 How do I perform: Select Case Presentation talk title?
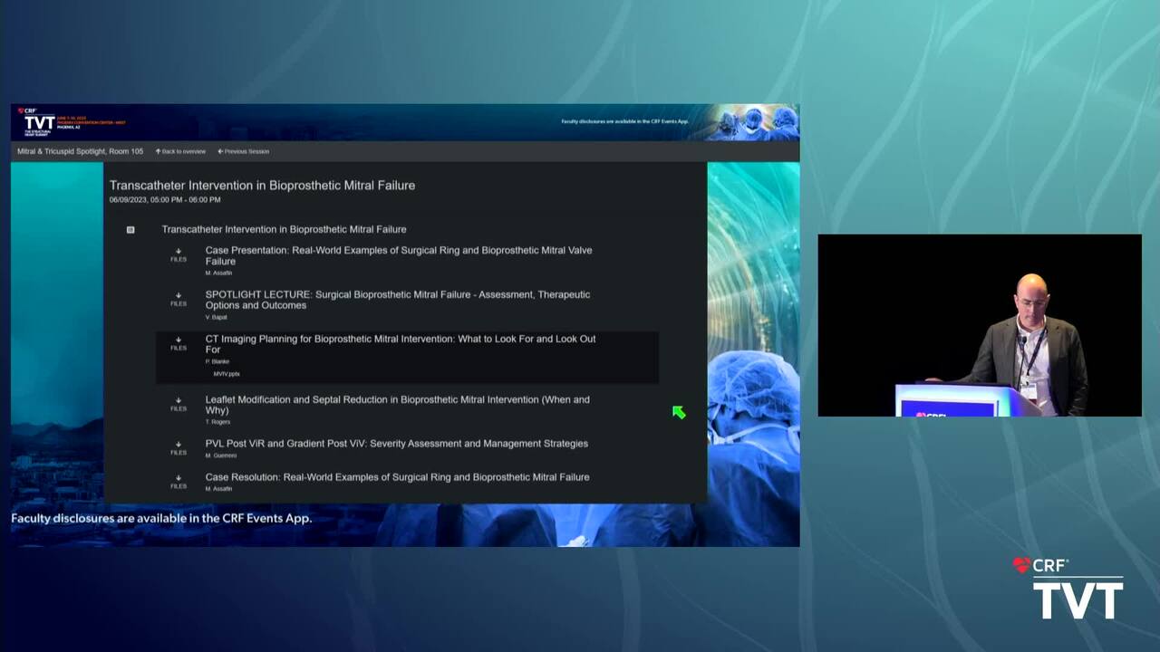point(399,255)
